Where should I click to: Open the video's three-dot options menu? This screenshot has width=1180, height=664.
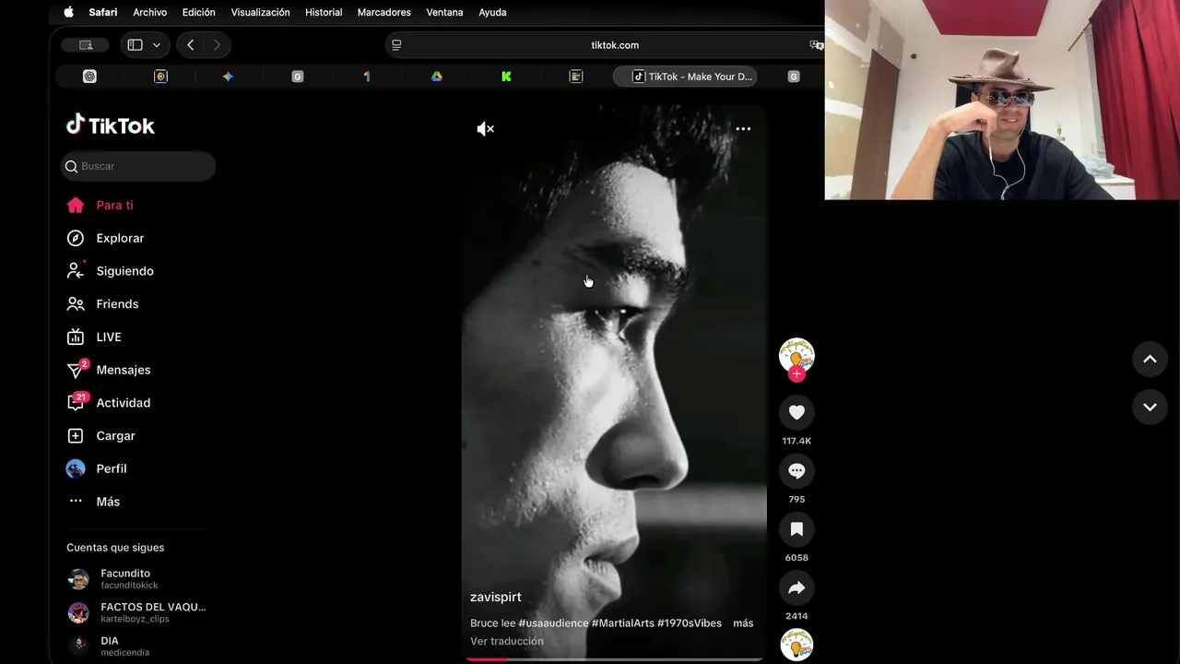pos(743,129)
